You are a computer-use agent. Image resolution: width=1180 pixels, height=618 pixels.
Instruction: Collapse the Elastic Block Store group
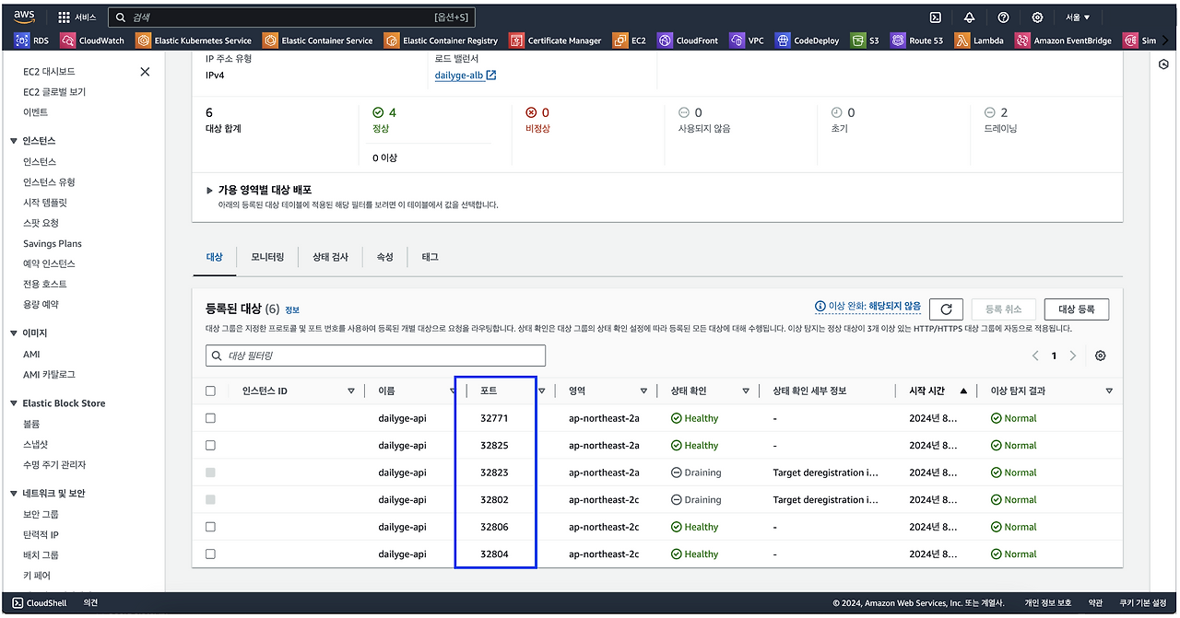[x=14, y=403]
